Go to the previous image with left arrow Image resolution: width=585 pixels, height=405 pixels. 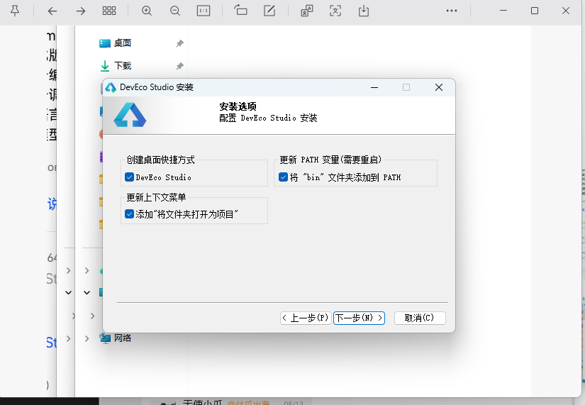click(x=52, y=11)
